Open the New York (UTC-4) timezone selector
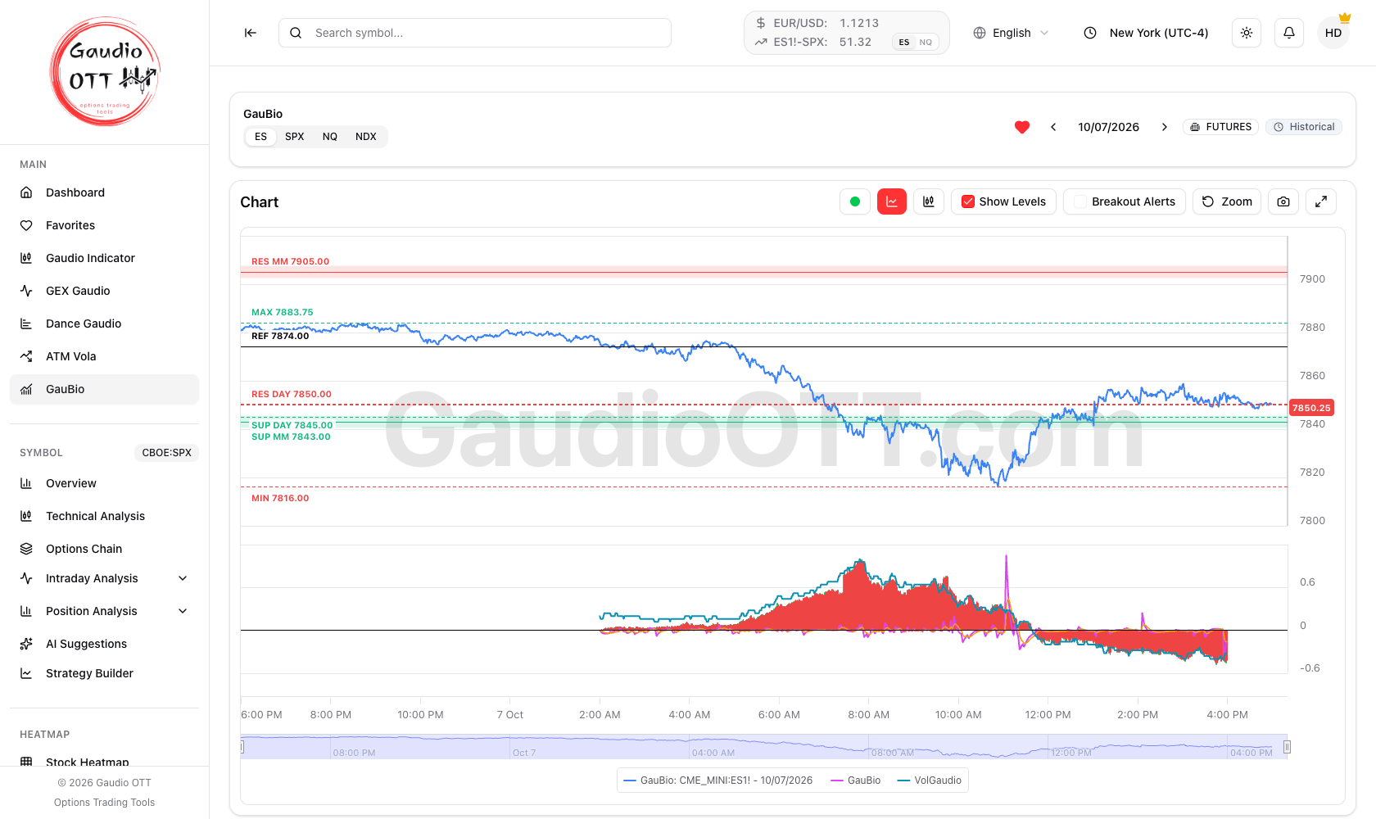 click(x=1147, y=33)
